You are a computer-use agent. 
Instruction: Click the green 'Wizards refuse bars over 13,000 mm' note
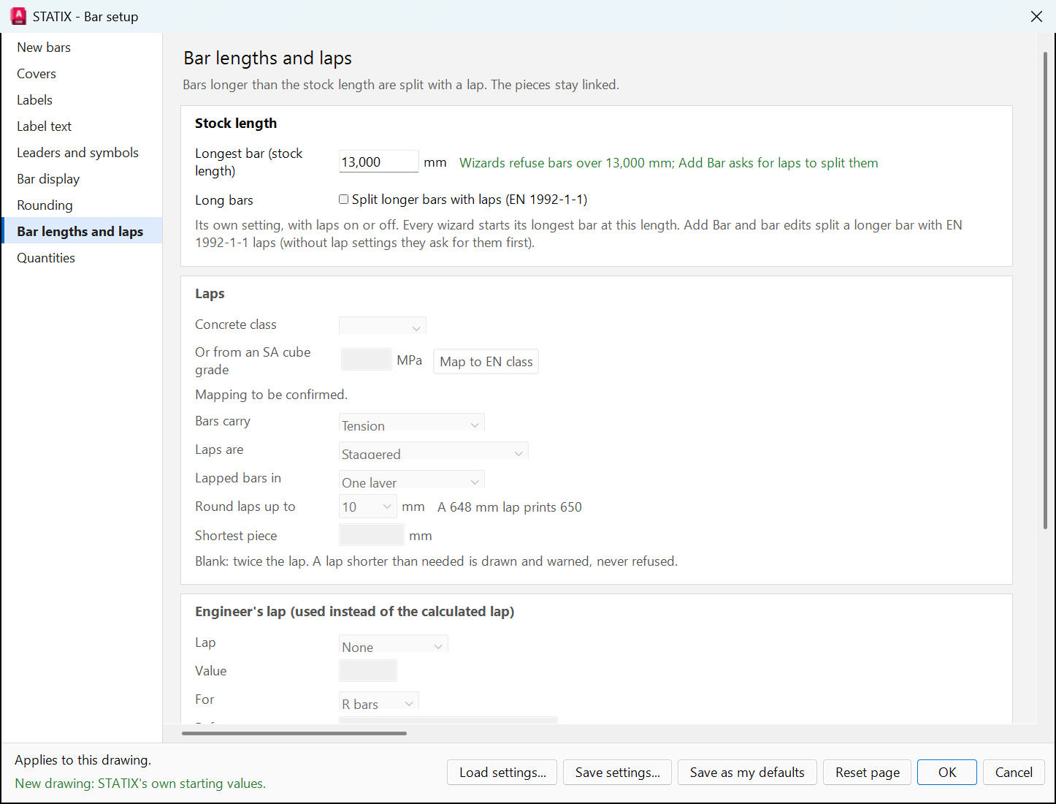pyautogui.click(x=668, y=163)
